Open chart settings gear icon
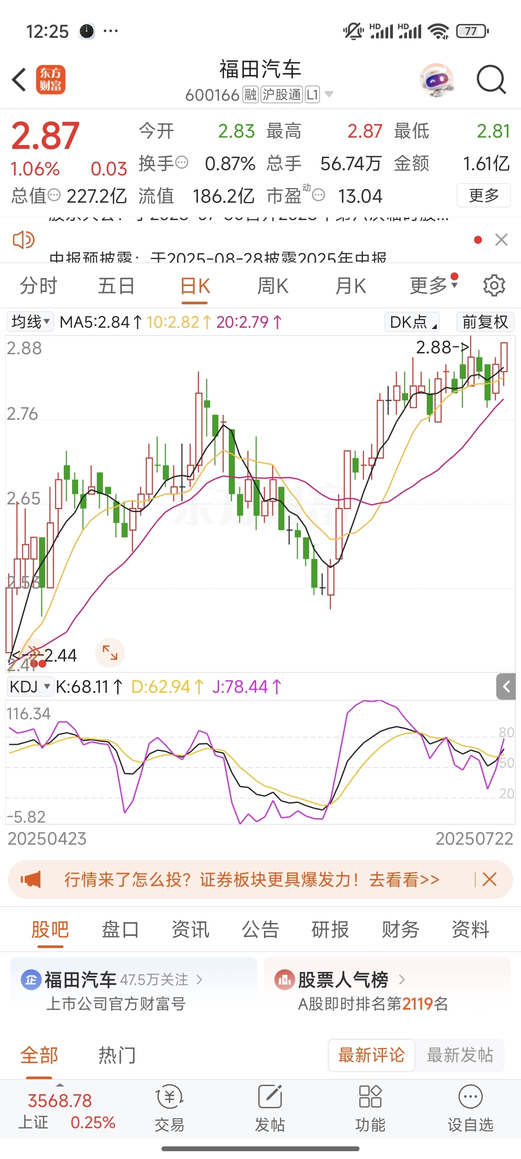Image resolution: width=521 pixels, height=1159 pixels. [x=494, y=285]
